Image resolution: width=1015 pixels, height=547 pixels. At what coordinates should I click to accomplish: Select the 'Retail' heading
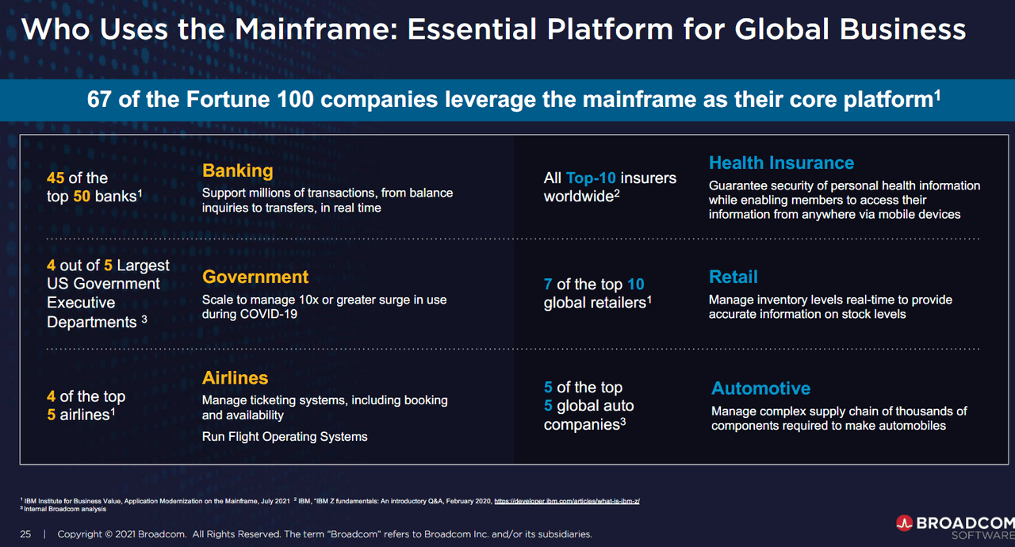coord(733,277)
